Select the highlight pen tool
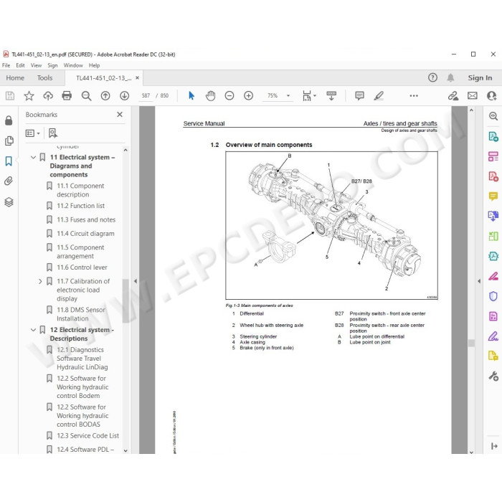Image resolution: width=502 pixels, height=502 pixels. click(x=379, y=95)
